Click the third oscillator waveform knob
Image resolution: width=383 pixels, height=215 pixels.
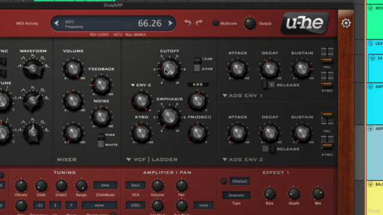point(33,133)
